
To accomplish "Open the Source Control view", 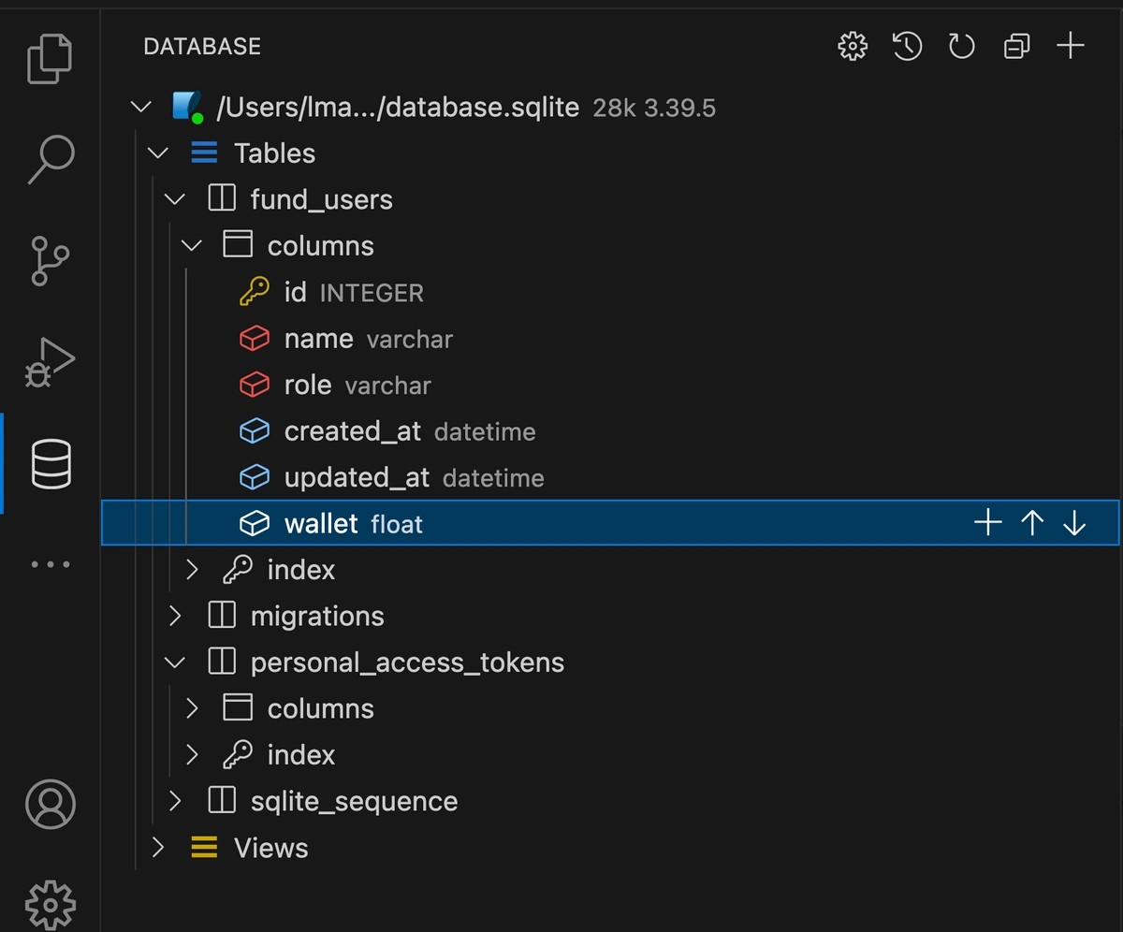I will click(50, 260).
